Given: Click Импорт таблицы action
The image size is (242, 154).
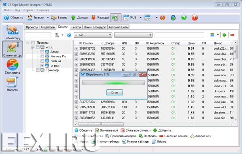Looking at the screenshot, I should click(136, 142).
